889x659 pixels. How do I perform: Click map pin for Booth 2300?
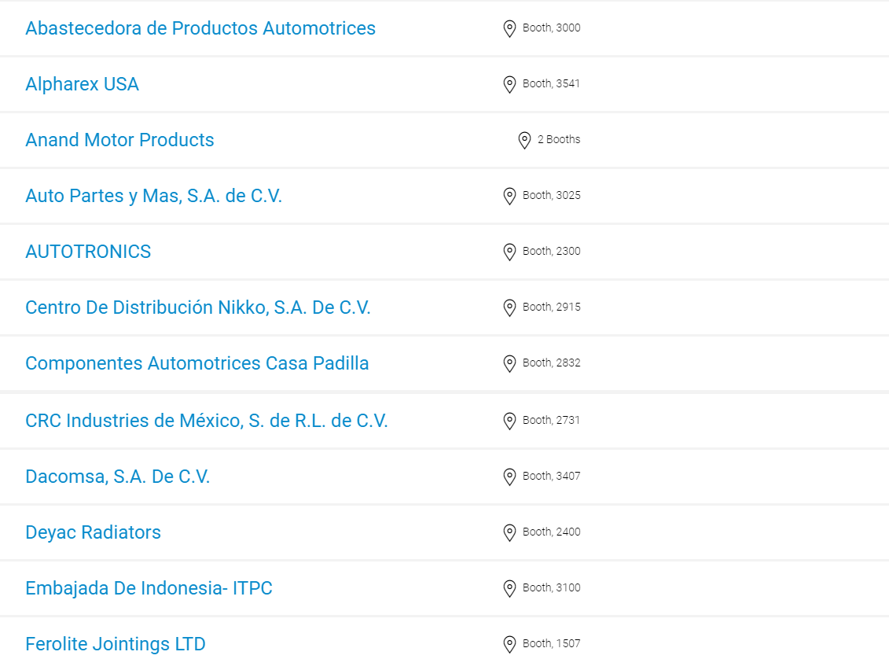click(x=509, y=252)
